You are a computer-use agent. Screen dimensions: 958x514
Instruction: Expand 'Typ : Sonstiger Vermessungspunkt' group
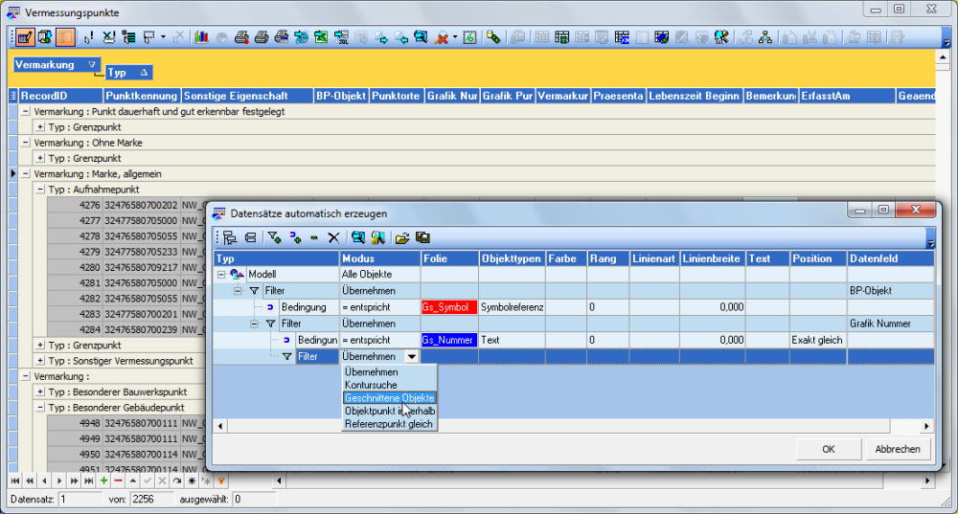pyautogui.click(x=40, y=361)
